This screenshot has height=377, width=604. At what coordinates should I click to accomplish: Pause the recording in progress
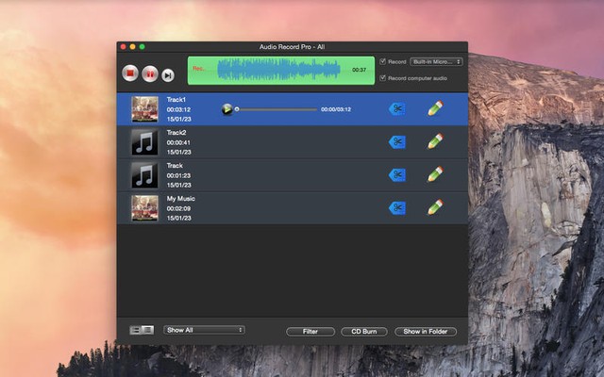point(150,74)
